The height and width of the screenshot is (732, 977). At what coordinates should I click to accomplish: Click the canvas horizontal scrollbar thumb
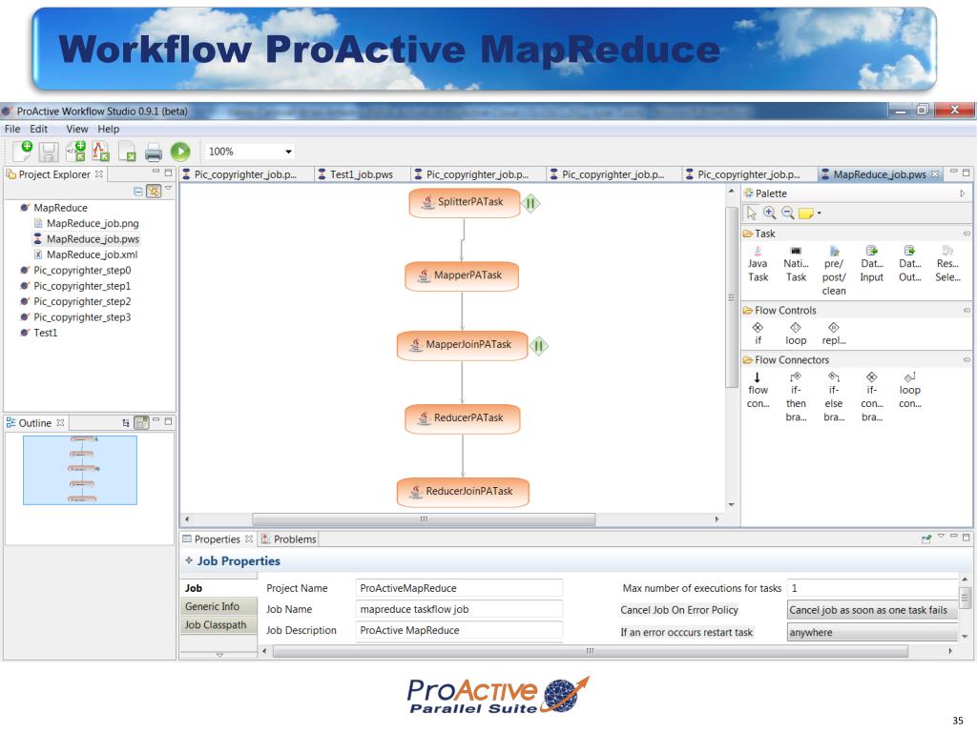click(x=424, y=518)
